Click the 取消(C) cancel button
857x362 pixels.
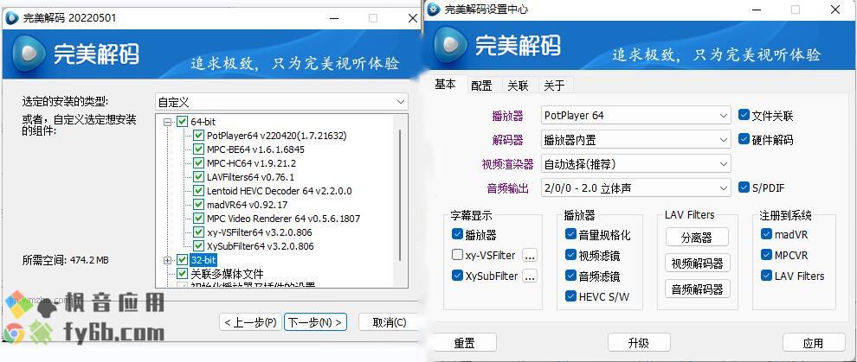[x=390, y=322]
